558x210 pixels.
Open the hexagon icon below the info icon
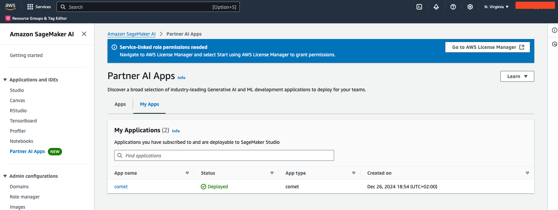[x=554, y=44]
